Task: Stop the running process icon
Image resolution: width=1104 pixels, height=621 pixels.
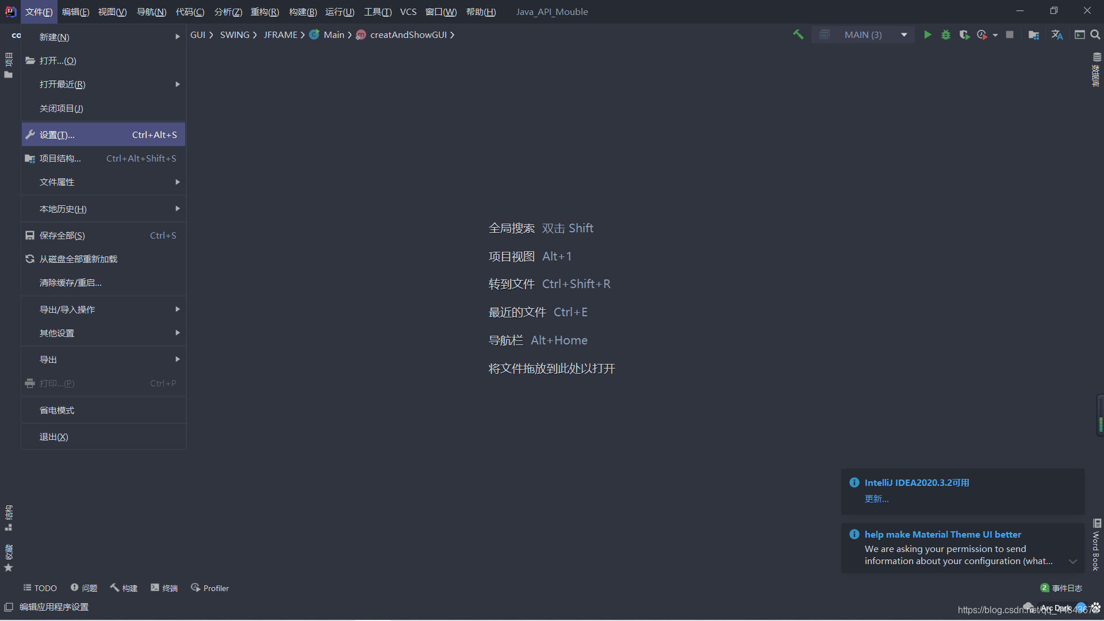Action: tap(1010, 34)
